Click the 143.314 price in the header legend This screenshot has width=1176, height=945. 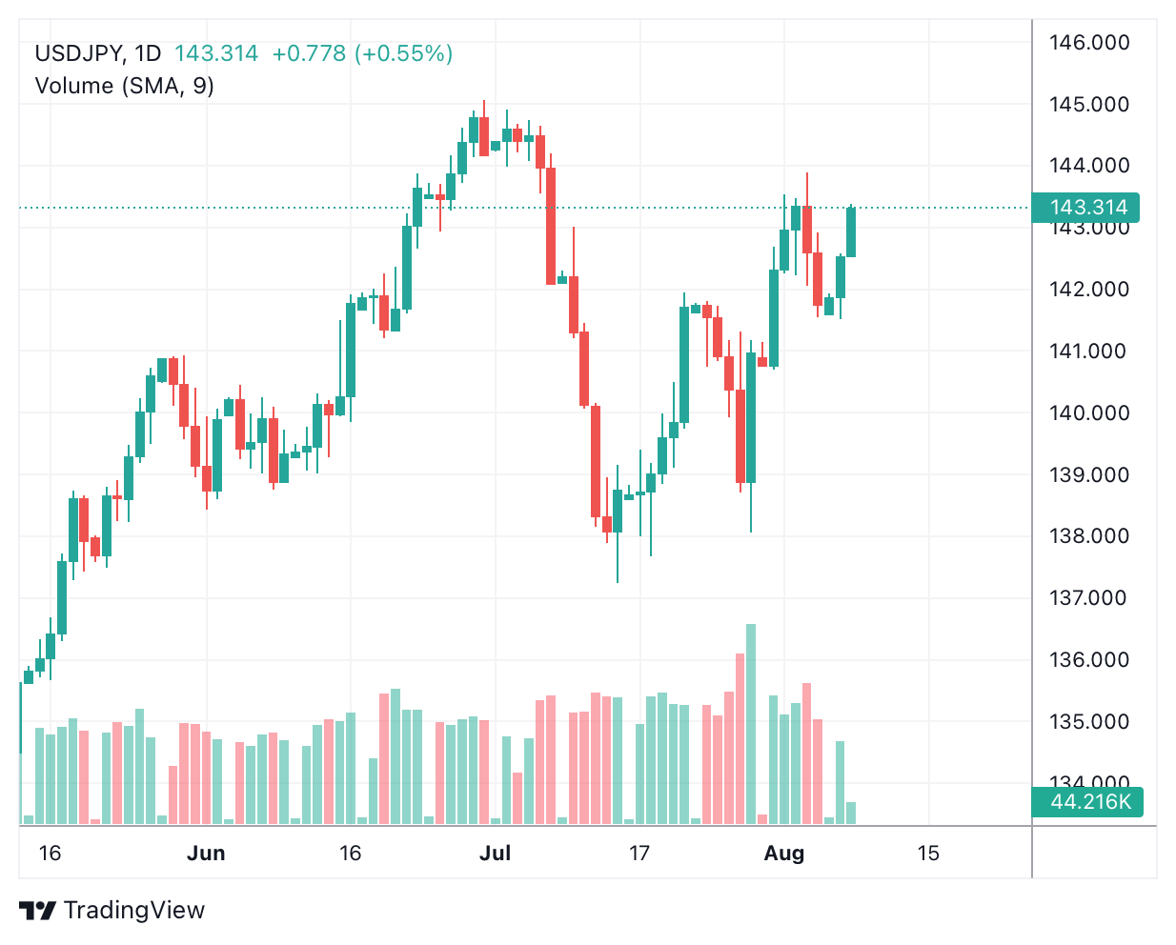216,53
